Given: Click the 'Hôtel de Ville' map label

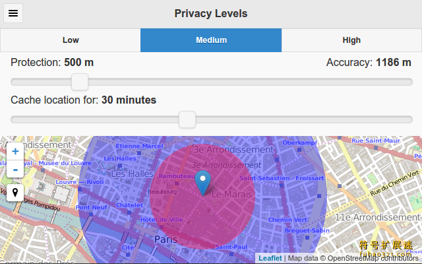Looking at the screenshot, I should pos(162,220).
